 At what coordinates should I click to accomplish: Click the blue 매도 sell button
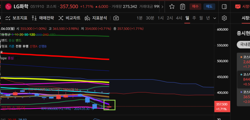pos(209,6)
